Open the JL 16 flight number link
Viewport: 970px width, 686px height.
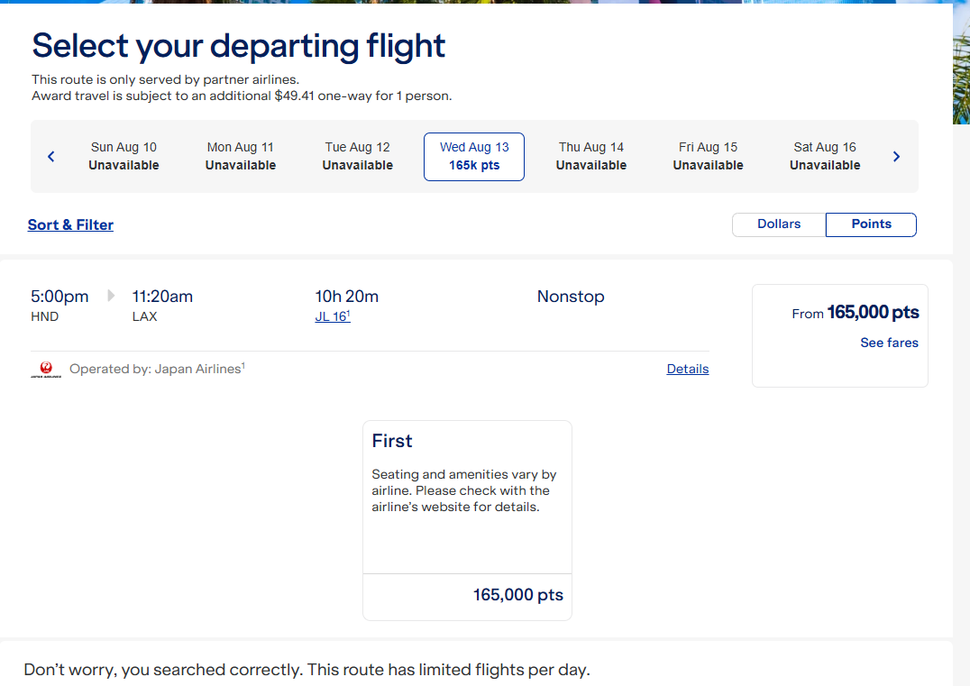point(331,316)
